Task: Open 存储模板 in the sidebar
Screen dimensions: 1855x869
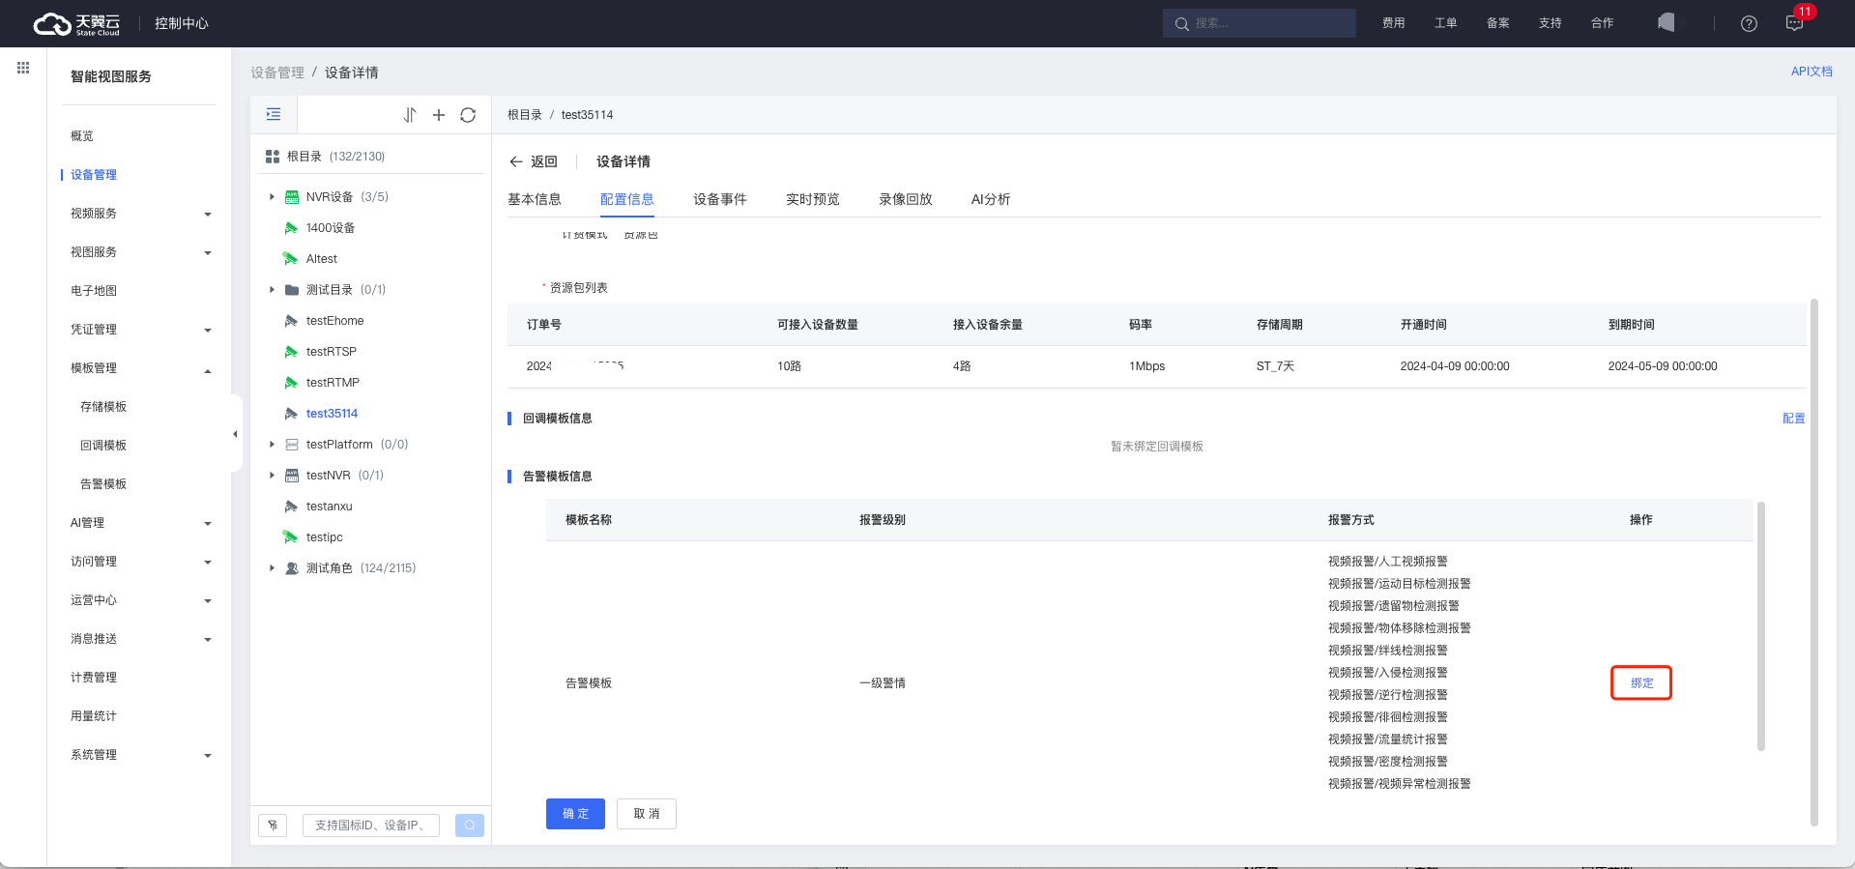Action: pos(103,407)
